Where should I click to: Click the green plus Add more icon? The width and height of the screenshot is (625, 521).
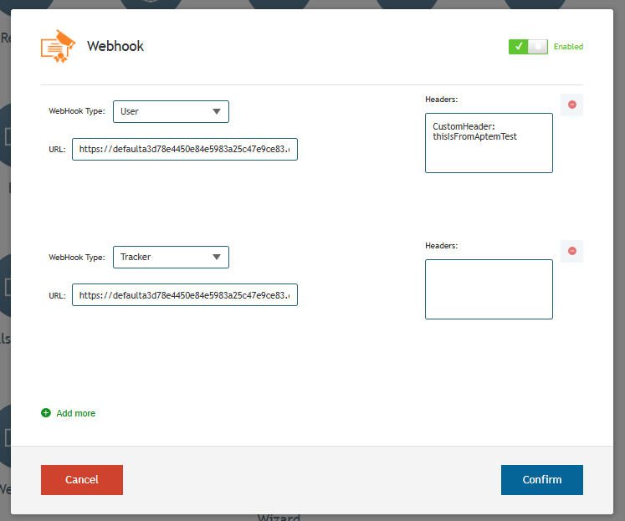(x=46, y=413)
